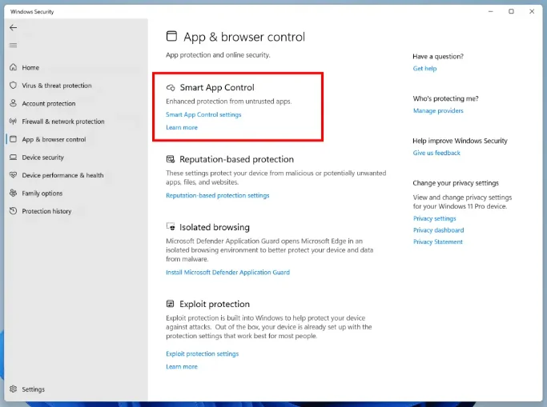The image size is (547, 407).
Task: Maximize the Windows Security window
Action: pos(511,11)
